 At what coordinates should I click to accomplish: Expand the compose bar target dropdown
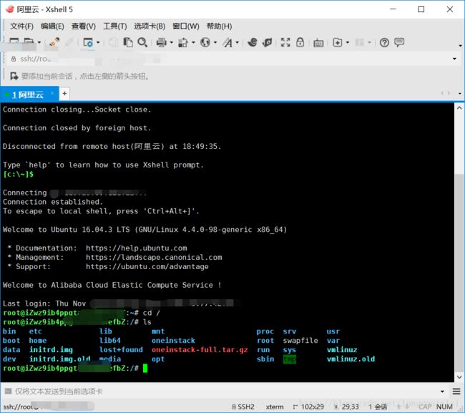pos(442,392)
